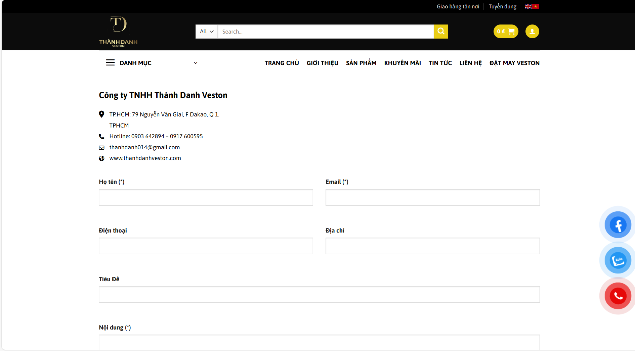Switch language using the Vietnam flag icon
This screenshot has height=351, width=635.
(x=536, y=7)
